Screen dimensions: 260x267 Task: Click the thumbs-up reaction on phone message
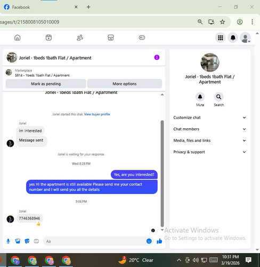coord(38,224)
